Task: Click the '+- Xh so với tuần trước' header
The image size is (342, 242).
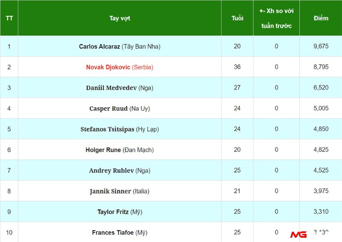Action: pyautogui.click(x=276, y=18)
